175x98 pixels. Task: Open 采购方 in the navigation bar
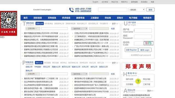pyautogui.click(x=120, y=18)
